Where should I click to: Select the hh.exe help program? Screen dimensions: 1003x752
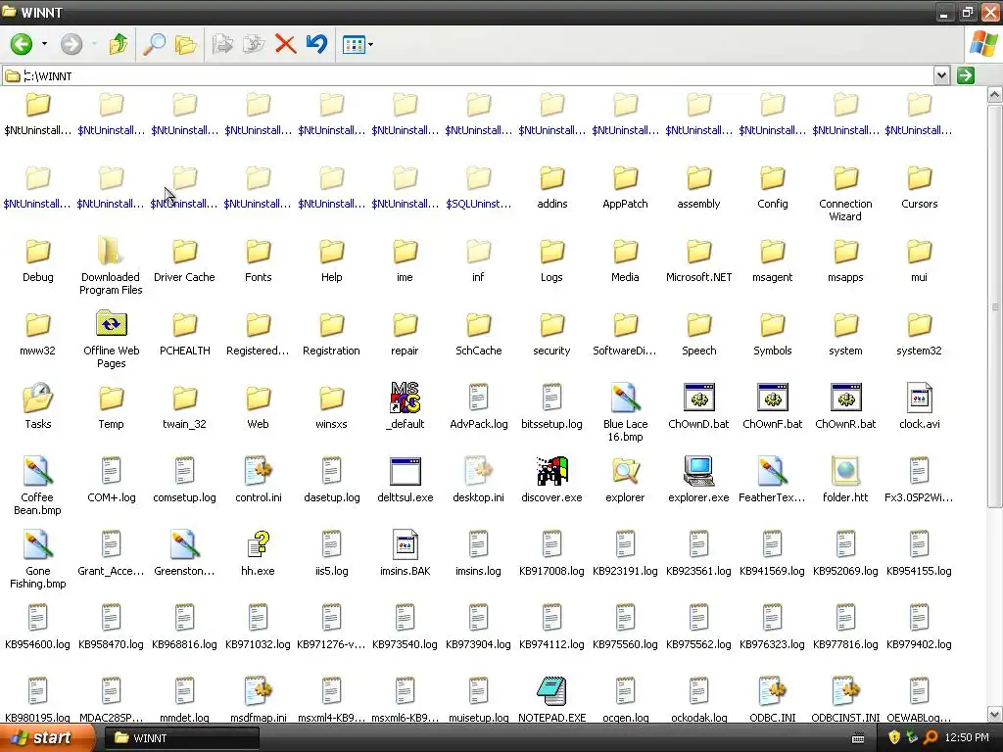(x=258, y=554)
